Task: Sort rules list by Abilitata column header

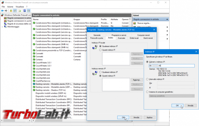Action: point(115,19)
